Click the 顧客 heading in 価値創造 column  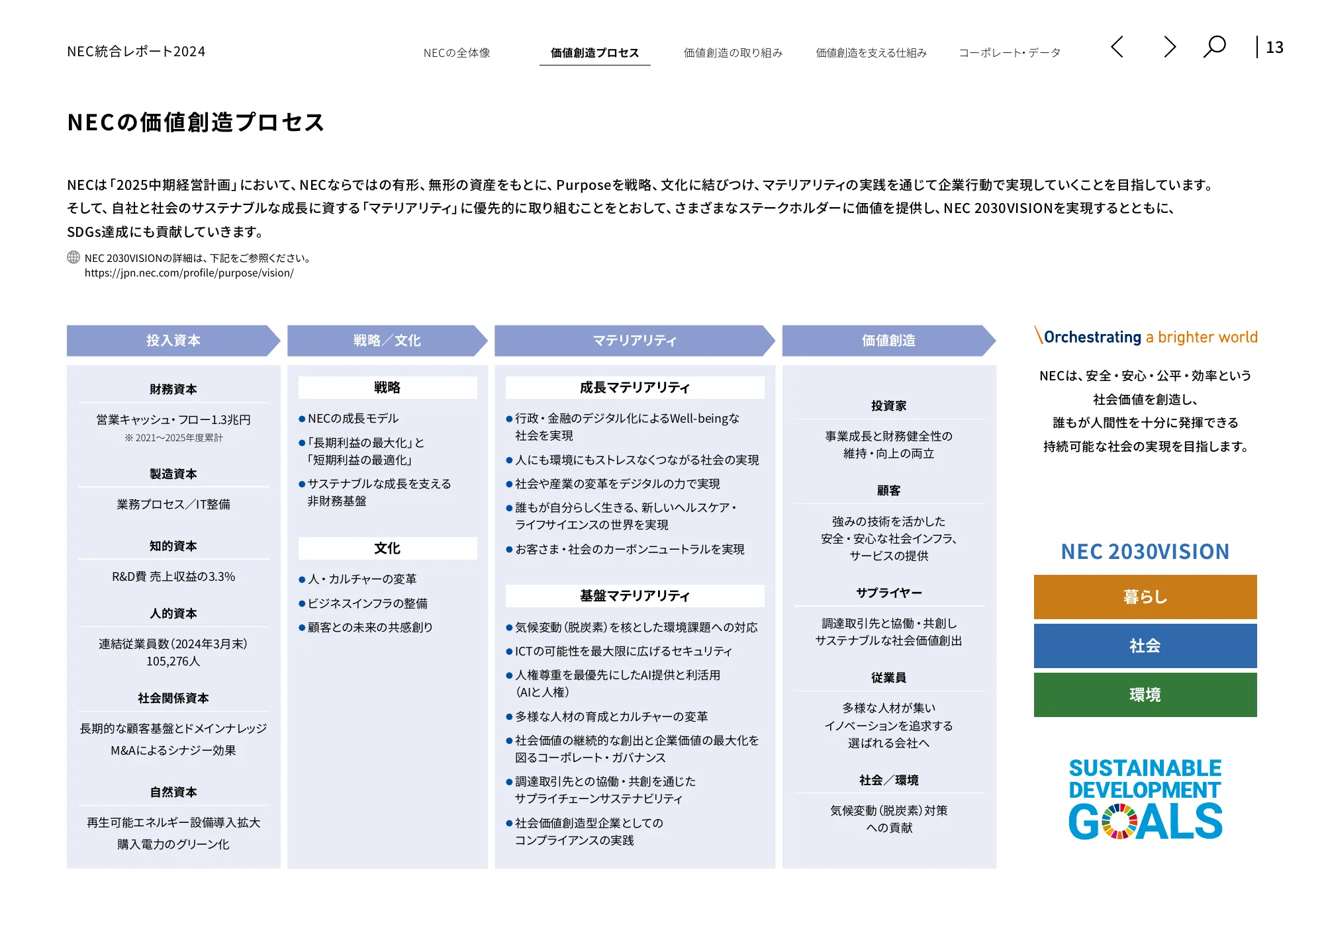click(889, 490)
